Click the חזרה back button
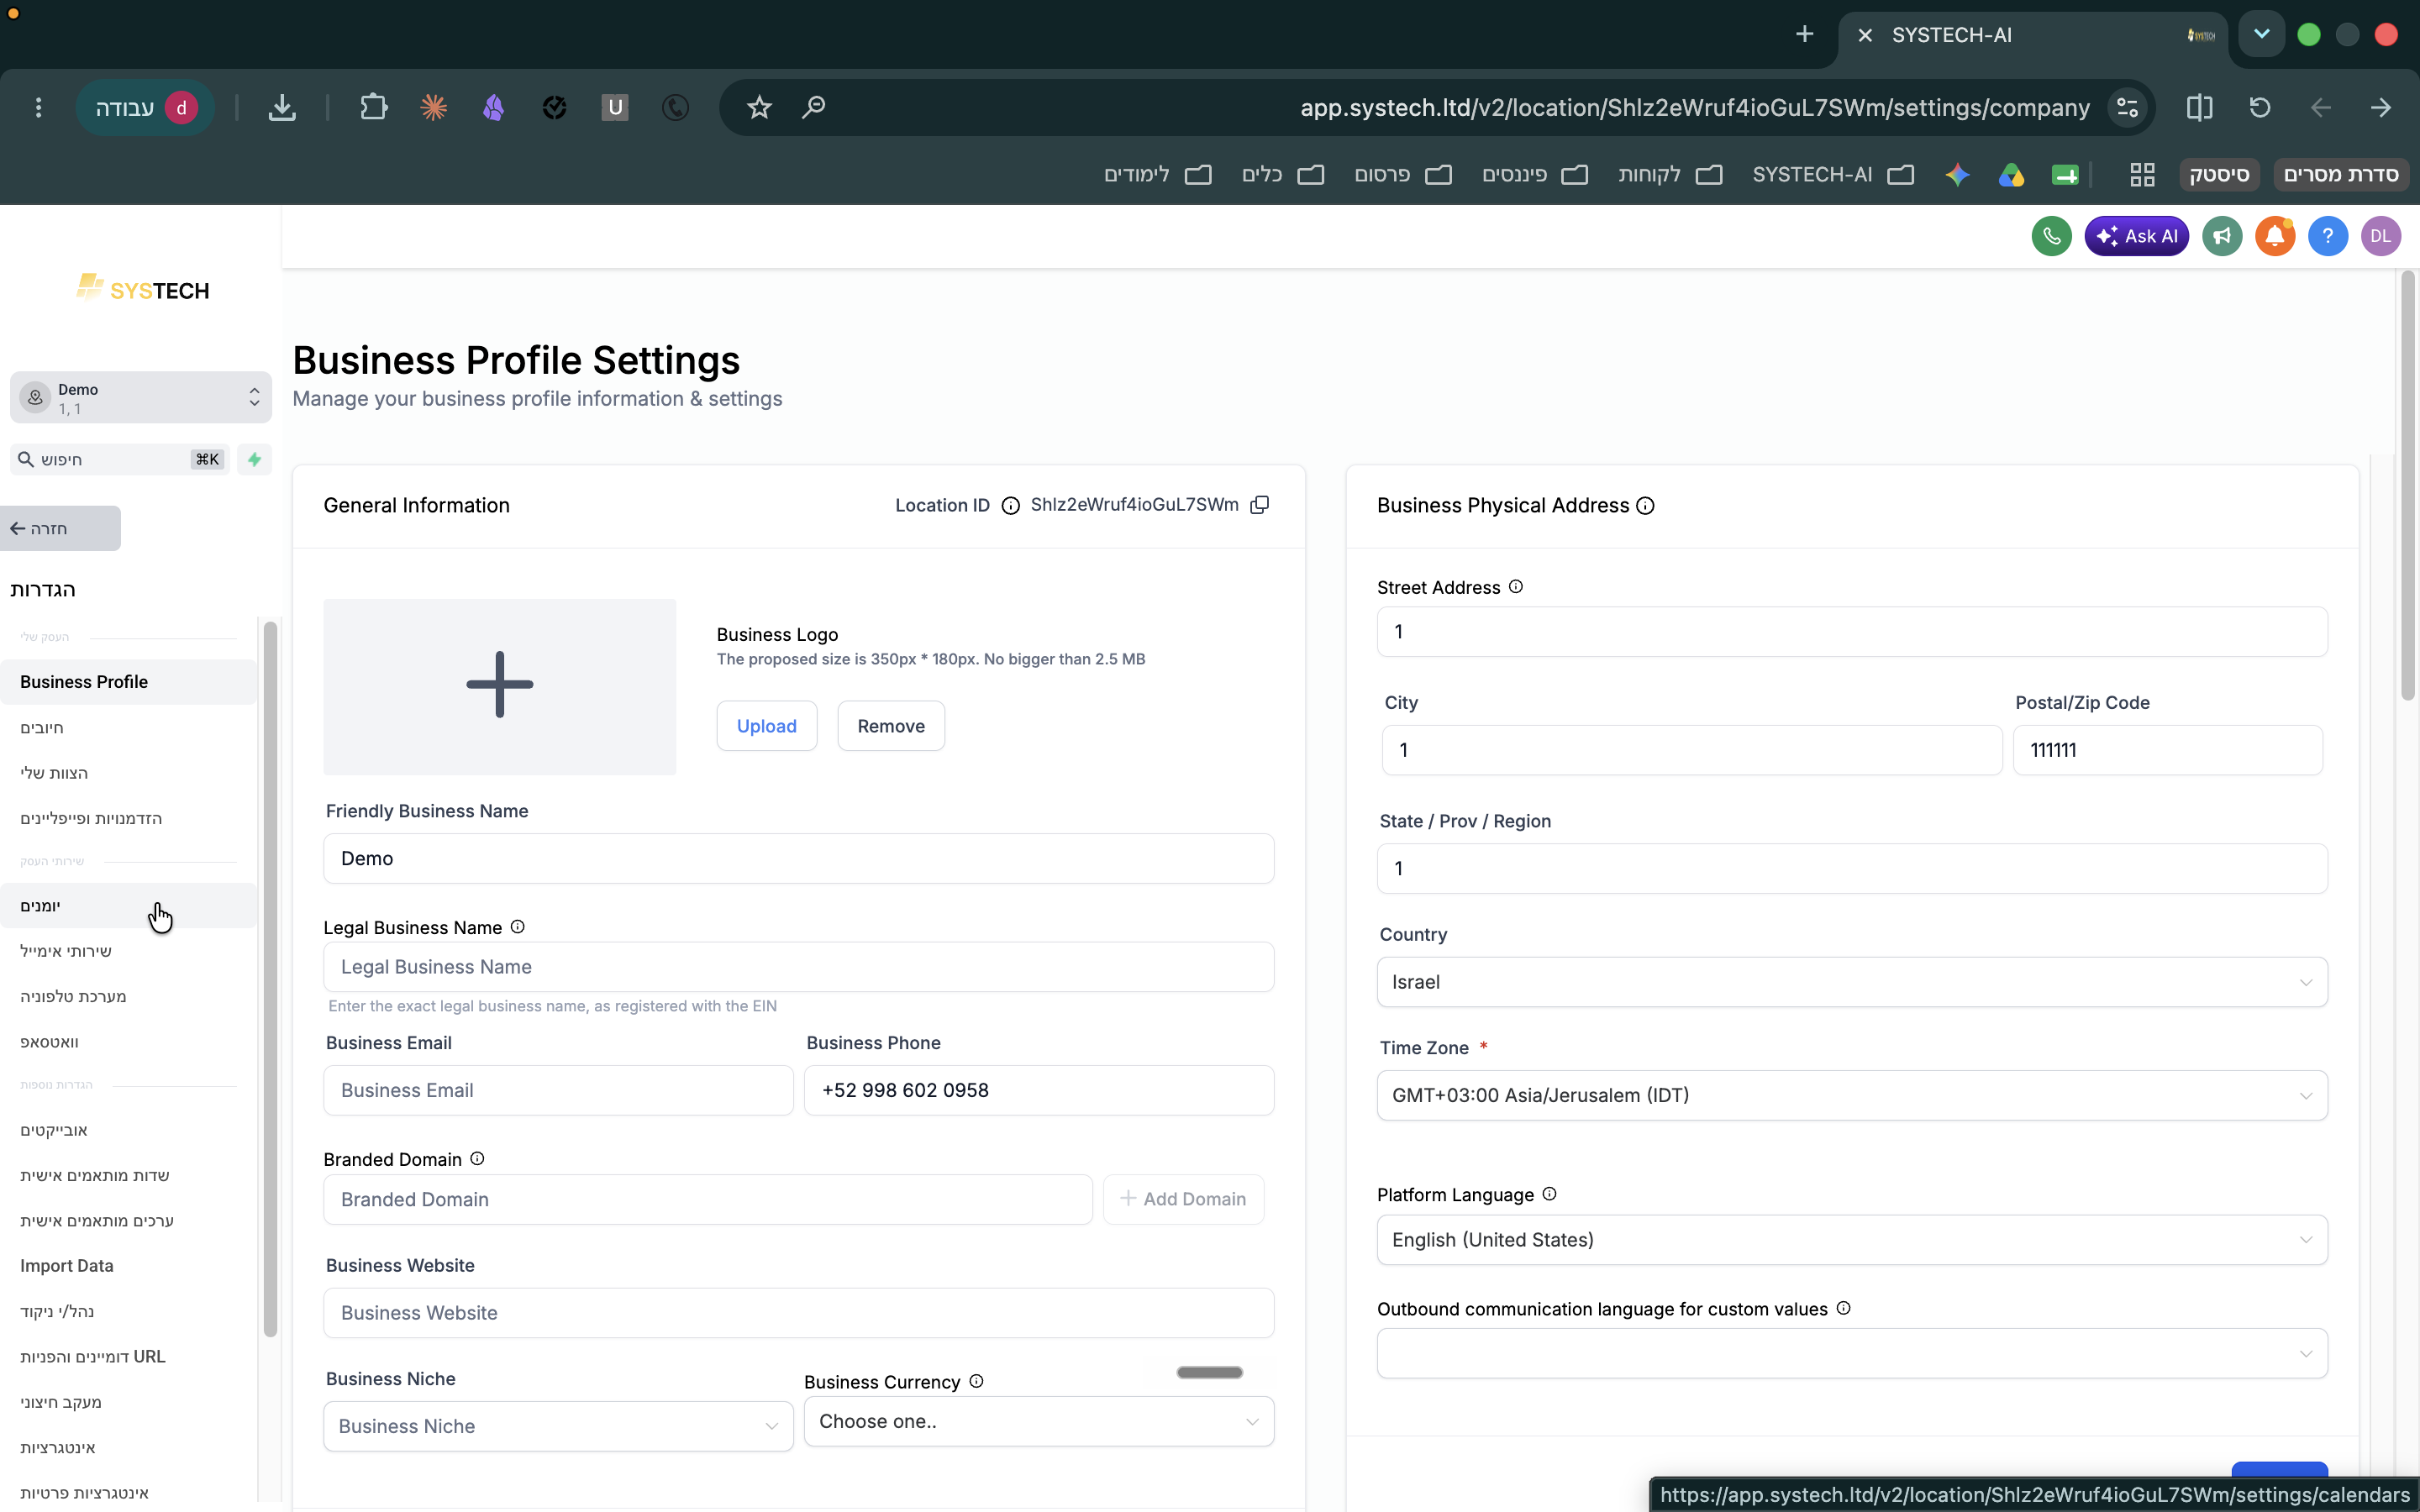Viewport: 2420px width, 1512px height. pyautogui.click(x=60, y=528)
